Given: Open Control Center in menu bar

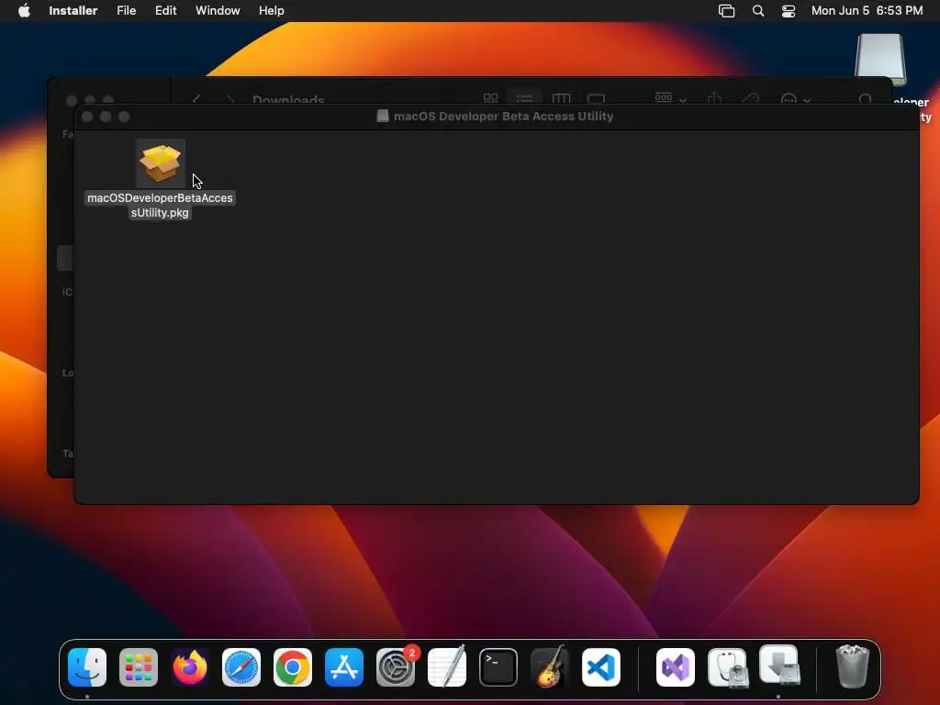Looking at the screenshot, I should pyautogui.click(x=789, y=11).
